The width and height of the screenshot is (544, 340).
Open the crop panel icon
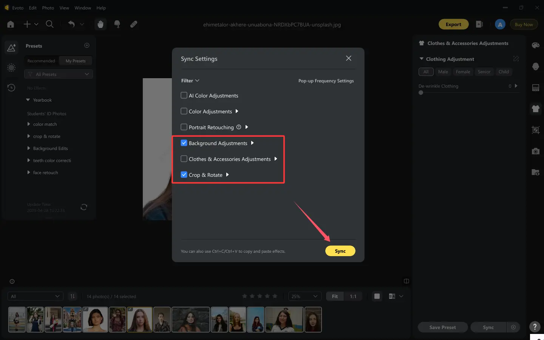click(535, 130)
